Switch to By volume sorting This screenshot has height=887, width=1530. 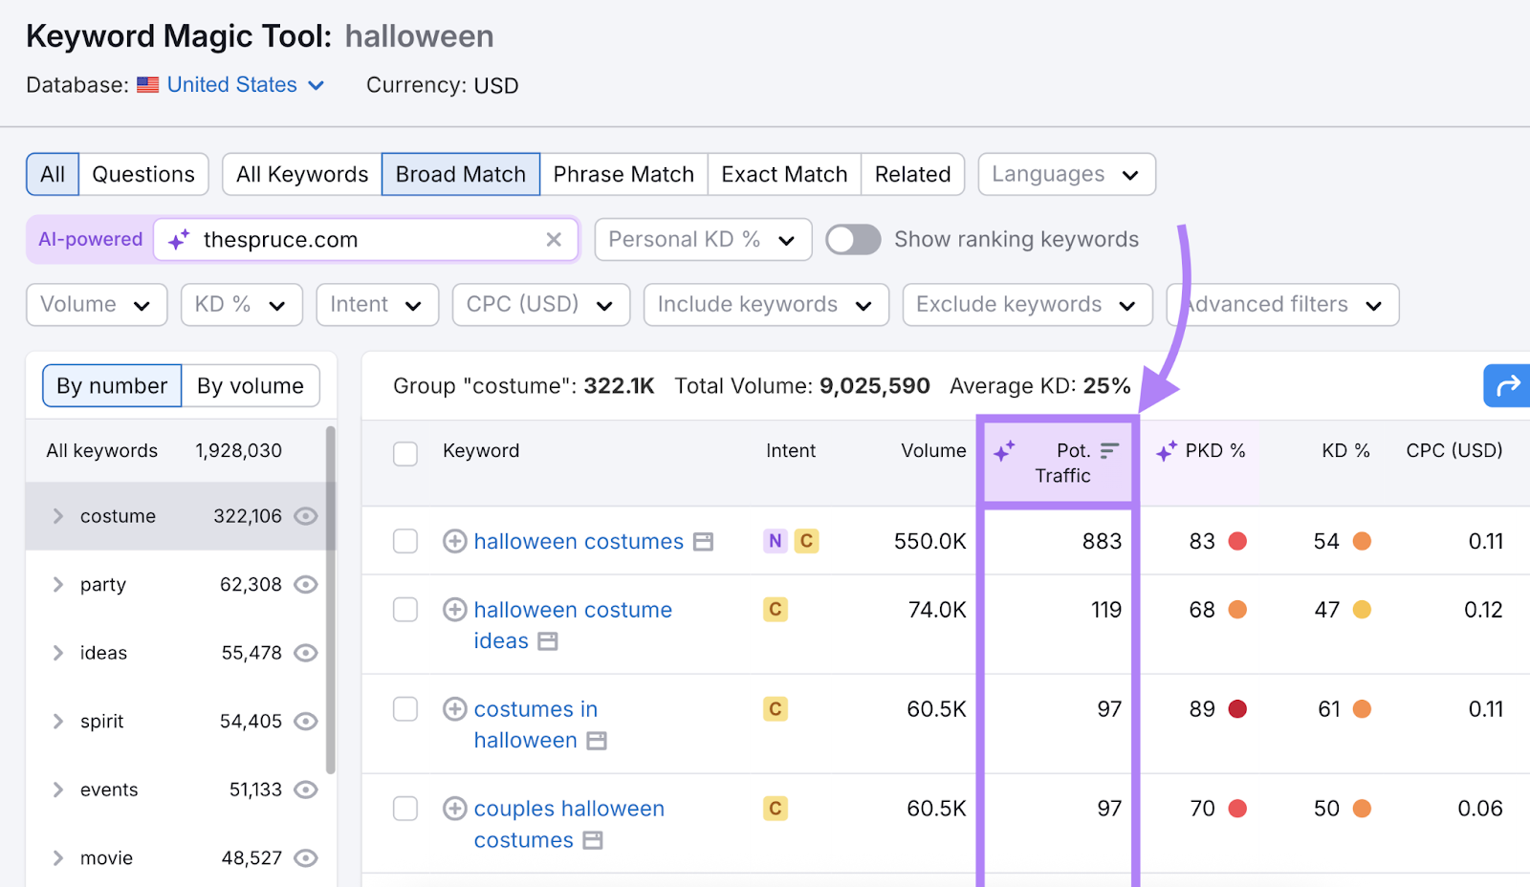(250, 385)
